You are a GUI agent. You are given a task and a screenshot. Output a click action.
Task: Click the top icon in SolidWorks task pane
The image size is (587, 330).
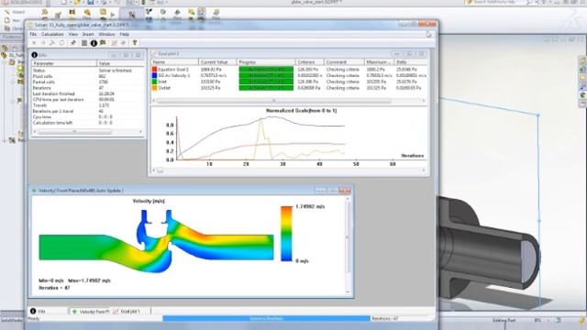(x=582, y=60)
